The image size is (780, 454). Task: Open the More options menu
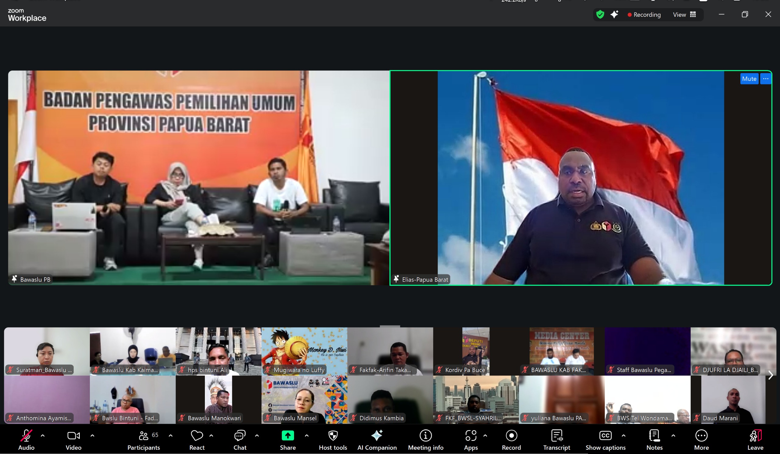[701, 439]
